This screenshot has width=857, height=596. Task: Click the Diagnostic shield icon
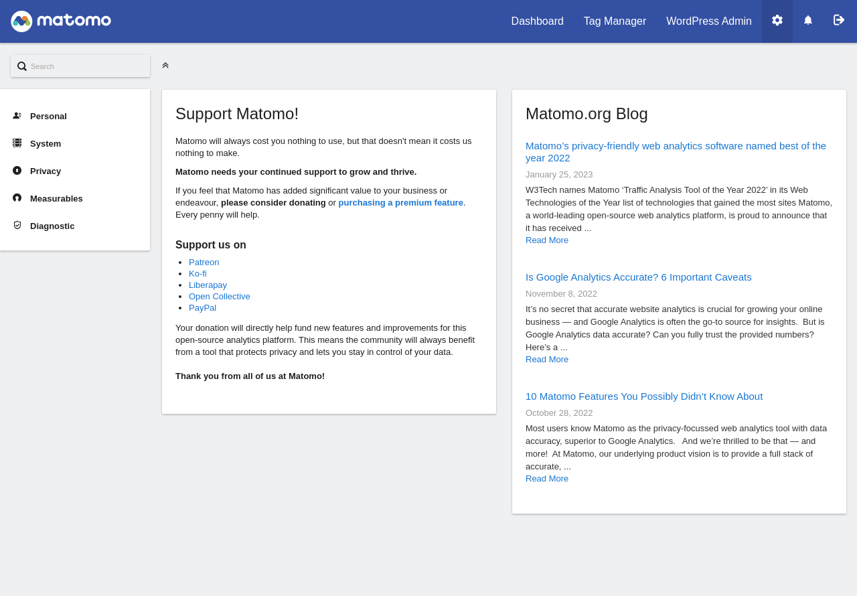pos(17,226)
